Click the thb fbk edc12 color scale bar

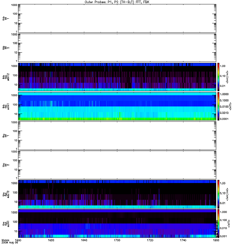pyautogui.click(x=218, y=77)
